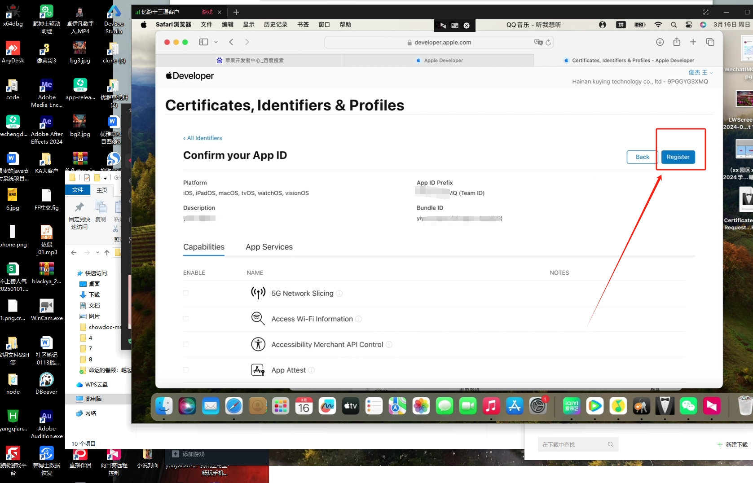Click the Explorer up-directory arrow
This screenshot has height=483, width=753.
click(107, 253)
